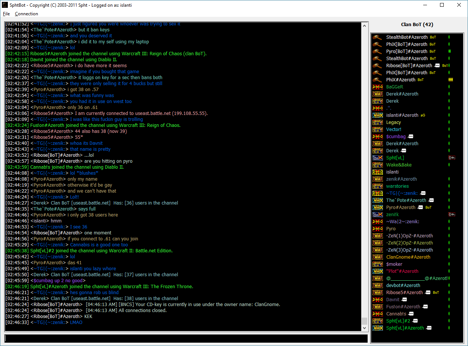Click the game icon next to $moker
Viewport: 468px width, 346px height.
point(378,264)
